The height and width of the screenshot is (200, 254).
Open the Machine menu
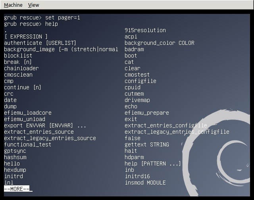[x=13, y=5]
